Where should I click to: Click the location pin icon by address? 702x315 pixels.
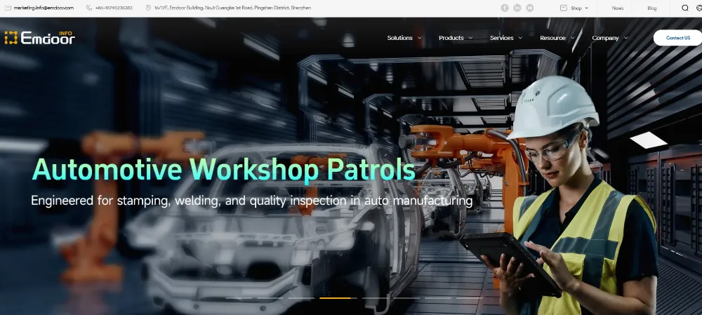149,8
